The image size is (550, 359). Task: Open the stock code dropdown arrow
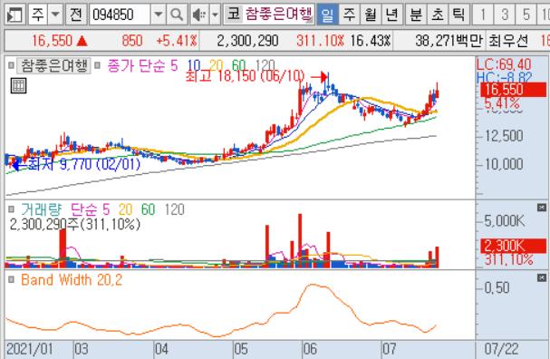pyautogui.click(x=159, y=15)
